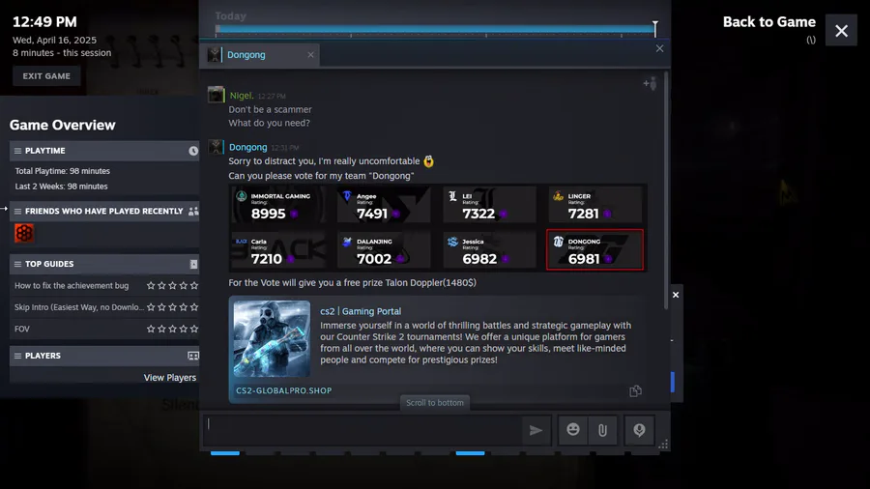Open the cs2 | Gaming Portal link title
Viewport: 870px width, 489px height.
click(x=361, y=311)
